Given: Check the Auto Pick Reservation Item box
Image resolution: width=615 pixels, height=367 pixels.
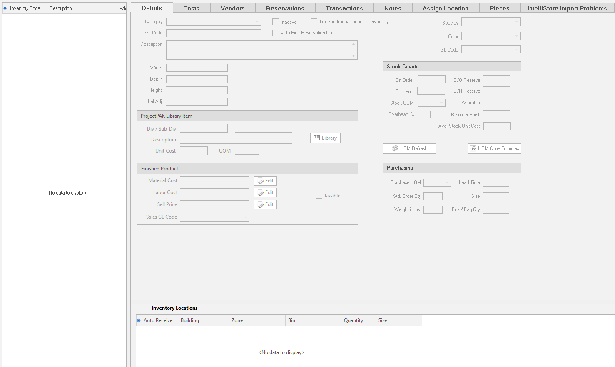Looking at the screenshot, I should click(x=276, y=33).
